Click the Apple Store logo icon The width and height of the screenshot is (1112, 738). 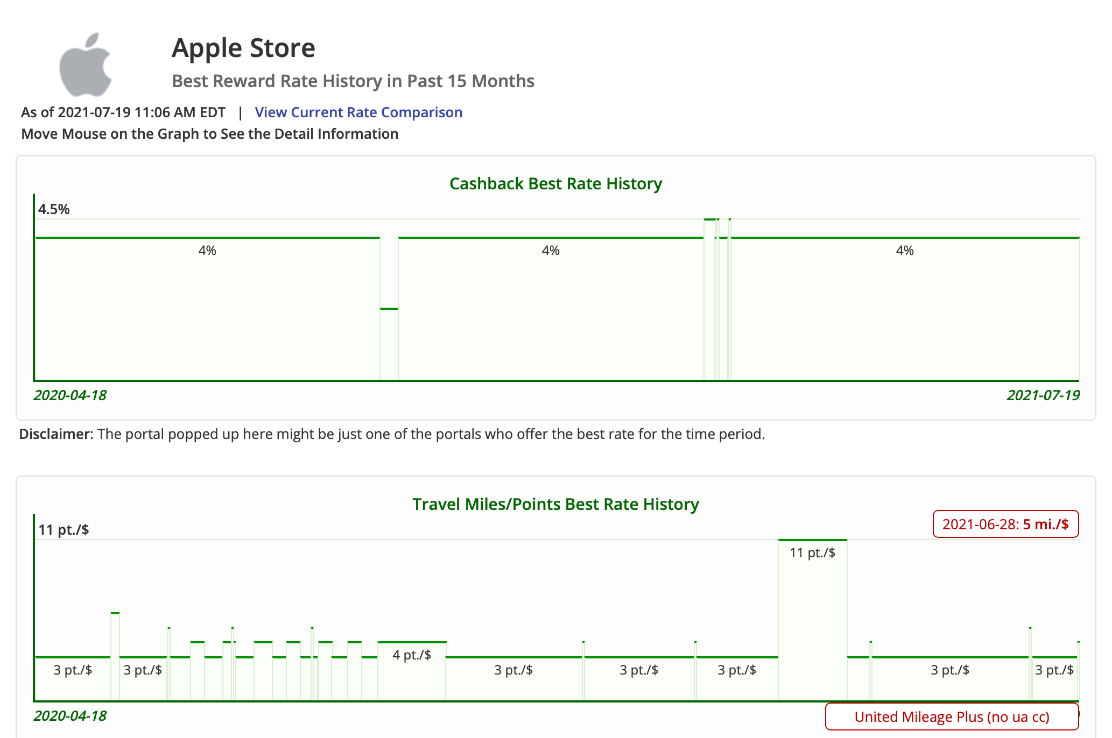(x=86, y=65)
